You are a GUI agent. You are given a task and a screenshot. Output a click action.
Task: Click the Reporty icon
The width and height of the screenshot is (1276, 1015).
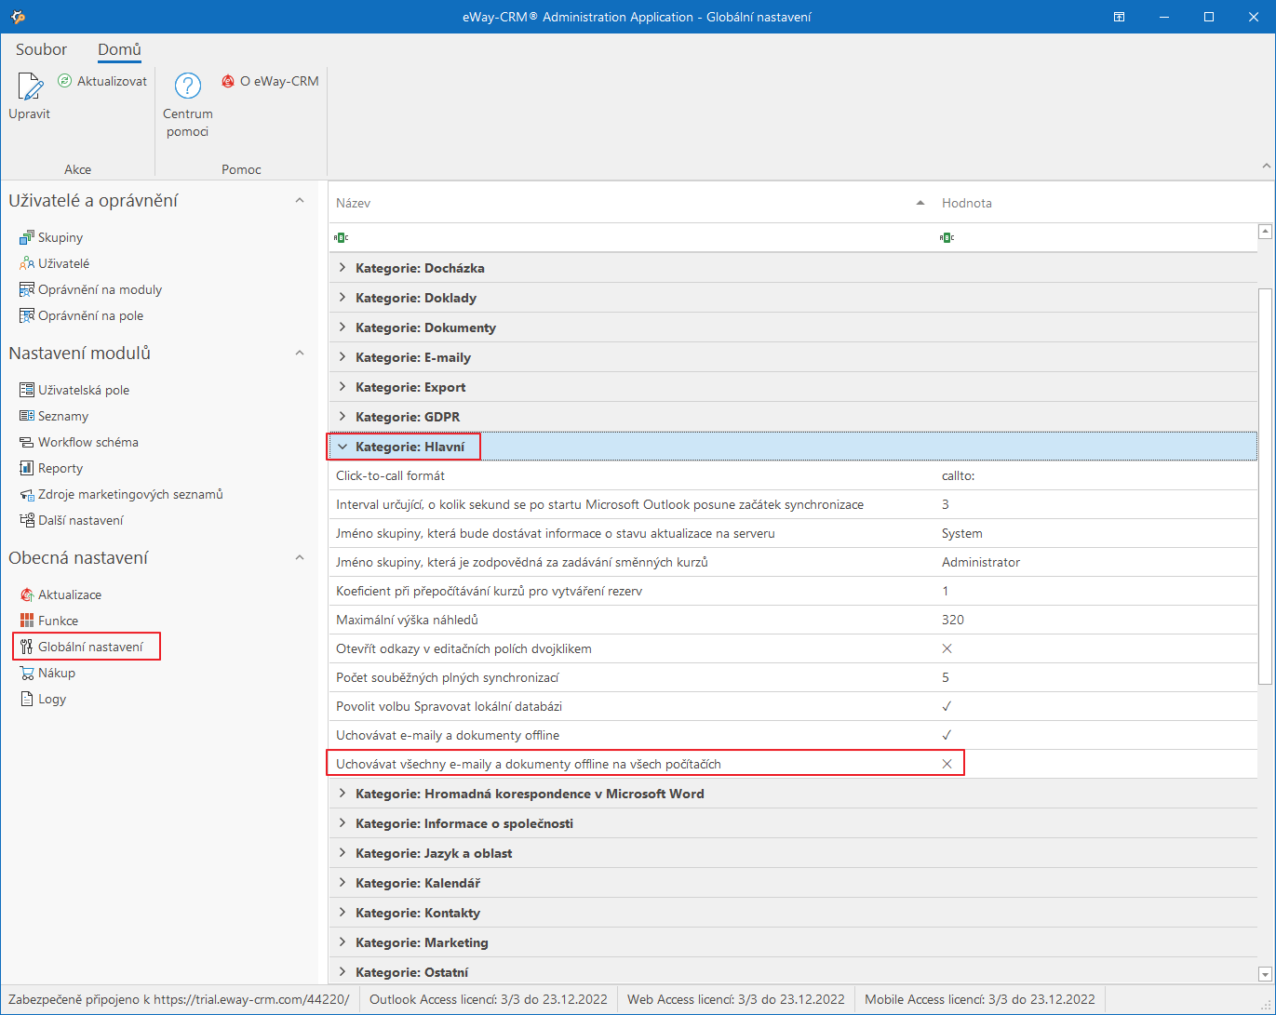pyautogui.click(x=27, y=468)
